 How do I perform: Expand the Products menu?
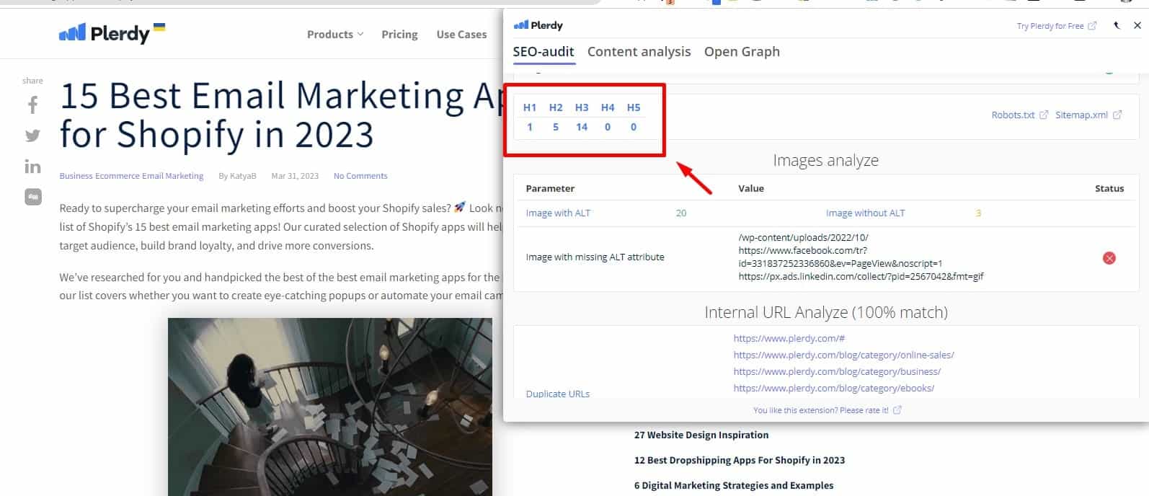(x=335, y=35)
